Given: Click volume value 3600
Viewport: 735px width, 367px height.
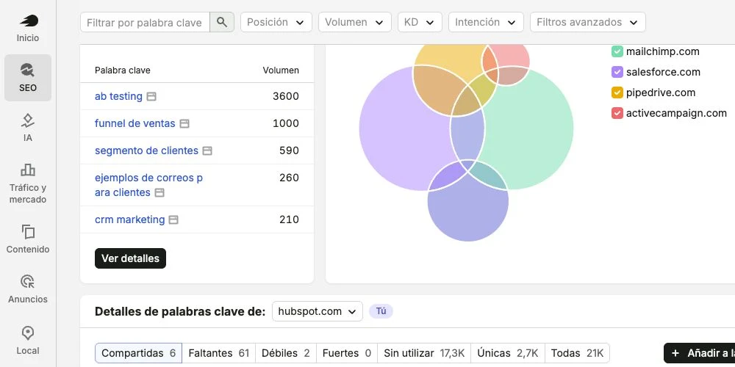Looking at the screenshot, I should [286, 96].
